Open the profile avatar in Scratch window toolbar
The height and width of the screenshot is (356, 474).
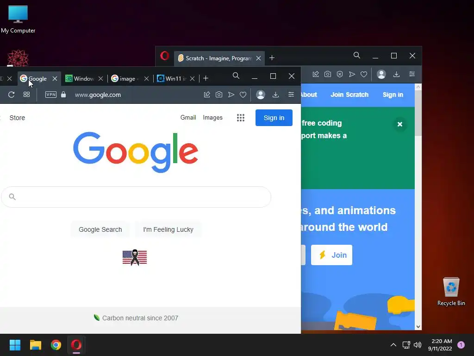coord(381,74)
